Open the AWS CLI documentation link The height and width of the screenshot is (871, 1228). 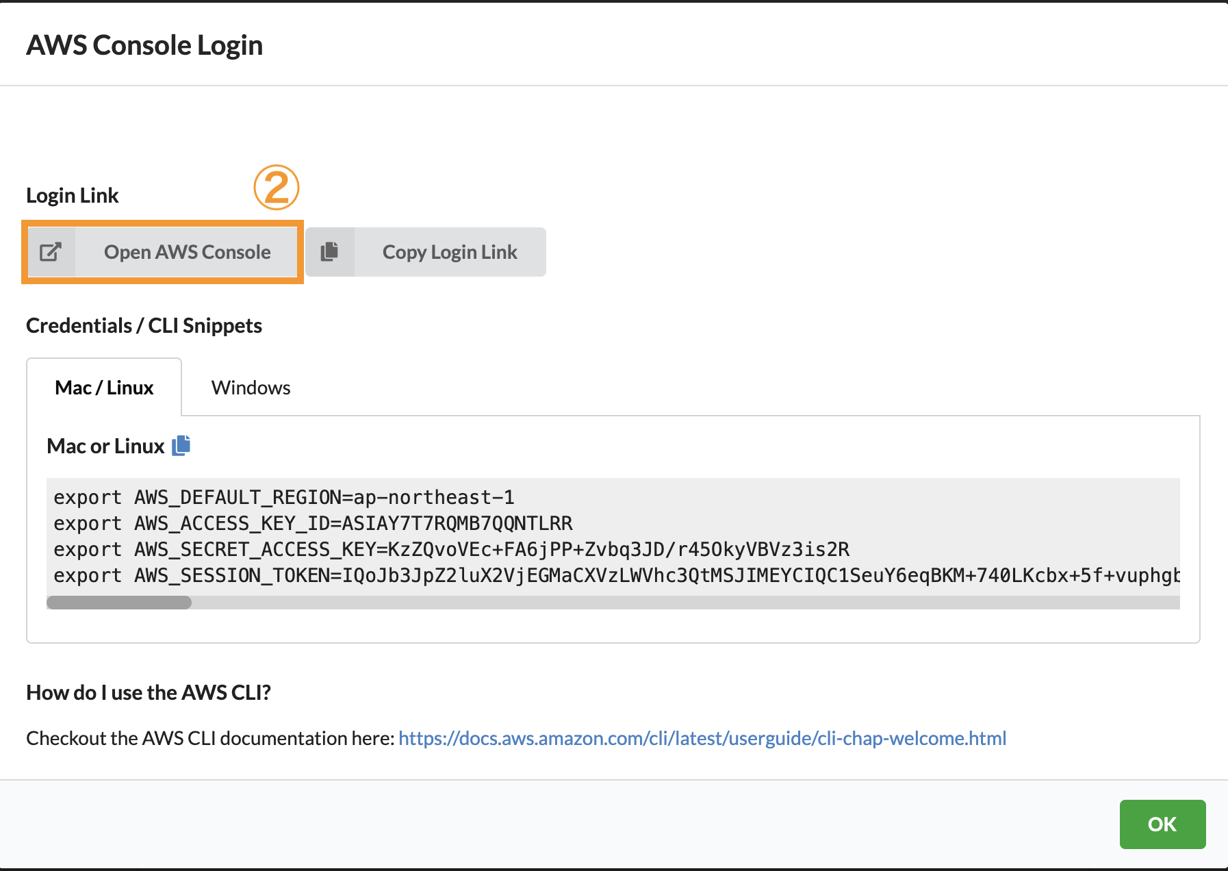[x=702, y=738]
